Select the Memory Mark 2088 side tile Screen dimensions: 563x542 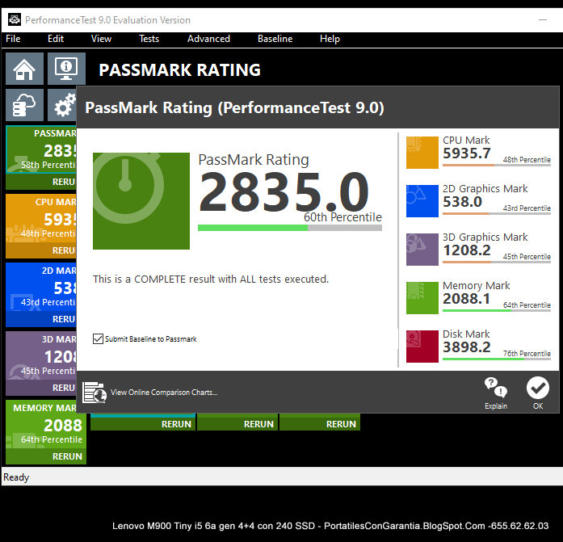[x=46, y=425]
